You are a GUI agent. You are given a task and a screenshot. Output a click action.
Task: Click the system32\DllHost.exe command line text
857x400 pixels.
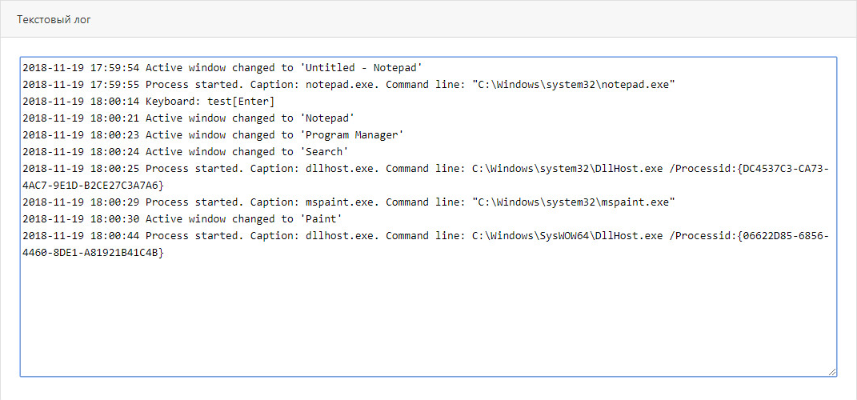567,169
